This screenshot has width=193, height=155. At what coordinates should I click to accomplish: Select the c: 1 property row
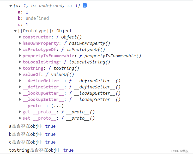(23, 24)
